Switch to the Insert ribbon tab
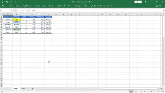 [18, 6]
